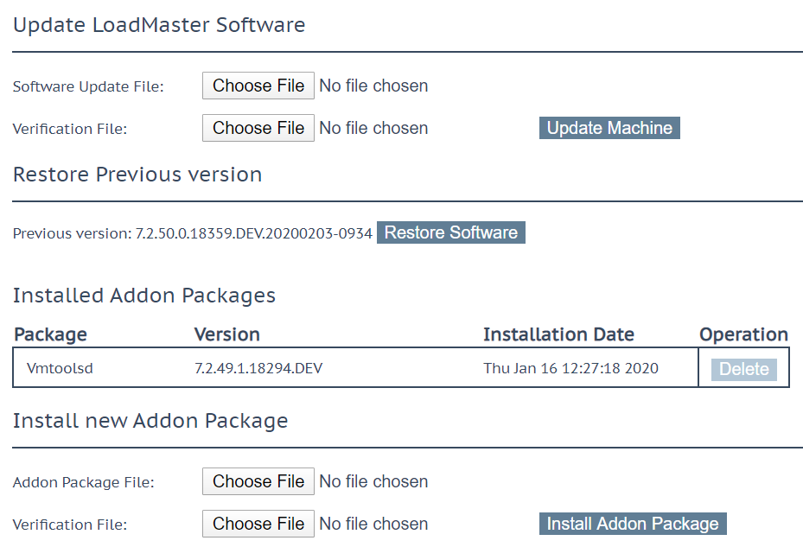Screen dimensions: 803x547
Task: Click the Thu Jan 16 installation date cell
Action: pos(570,368)
